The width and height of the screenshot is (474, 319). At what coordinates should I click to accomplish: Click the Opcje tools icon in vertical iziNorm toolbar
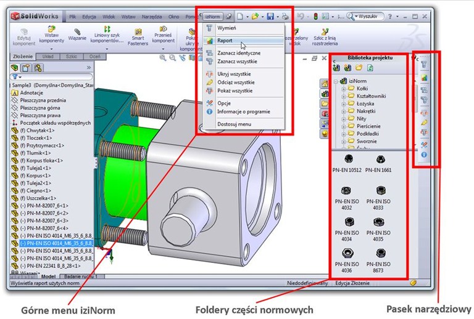(x=424, y=145)
